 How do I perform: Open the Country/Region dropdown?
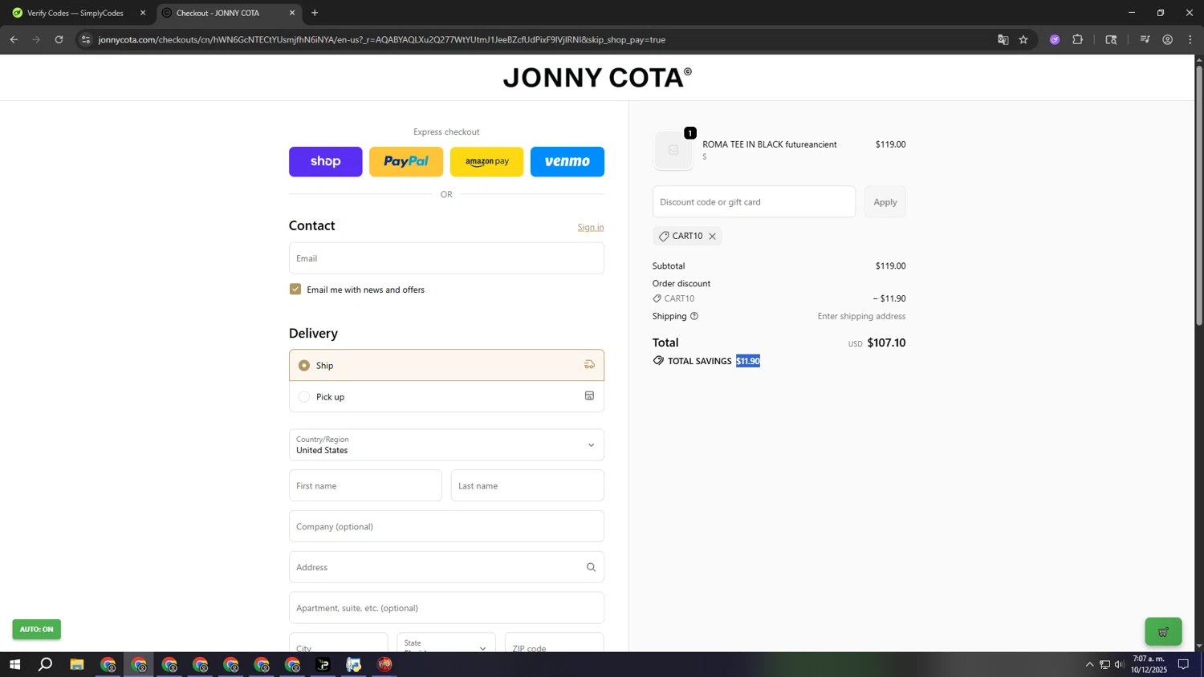[446, 445]
